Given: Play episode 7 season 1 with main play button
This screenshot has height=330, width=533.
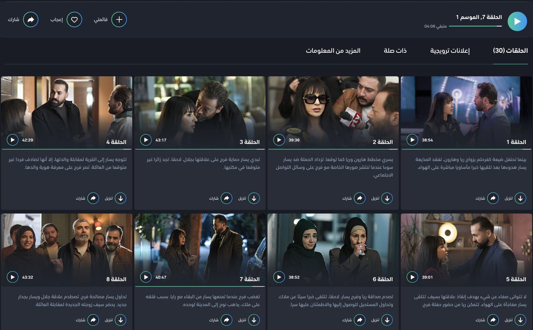Looking at the screenshot, I should 517,21.
